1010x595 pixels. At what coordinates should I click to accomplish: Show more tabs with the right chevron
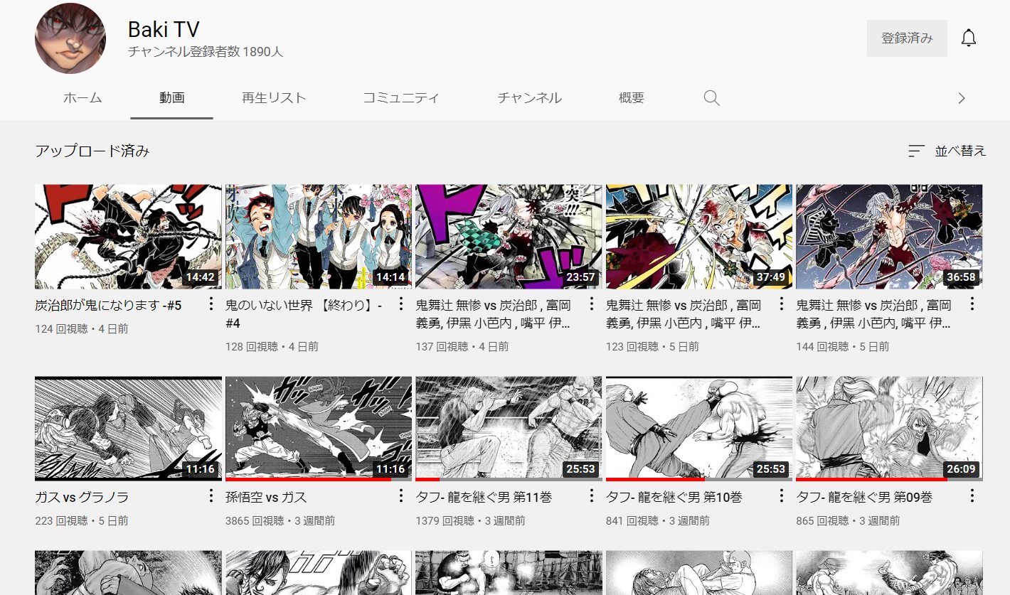point(962,98)
